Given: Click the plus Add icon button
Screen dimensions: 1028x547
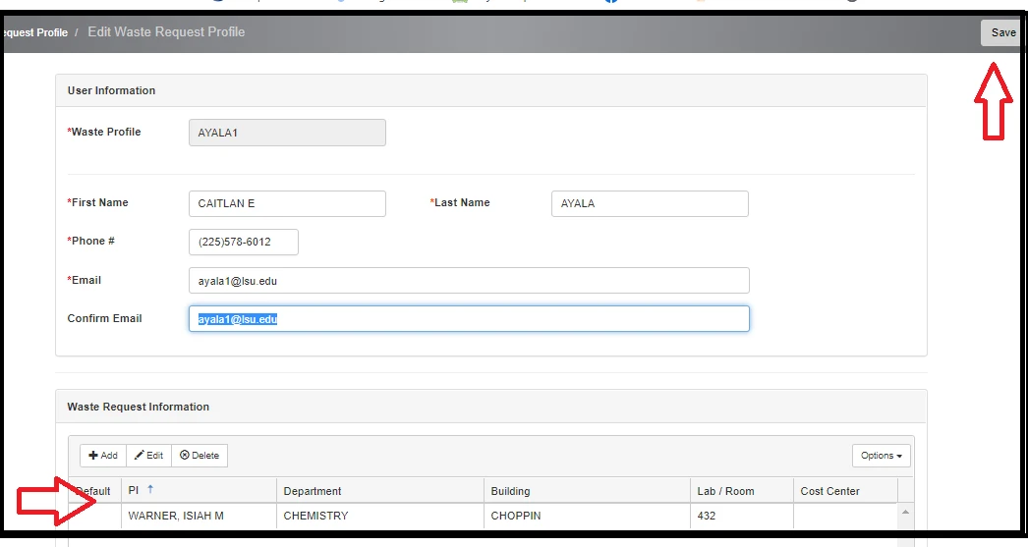Looking at the screenshot, I should (x=103, y=456).
